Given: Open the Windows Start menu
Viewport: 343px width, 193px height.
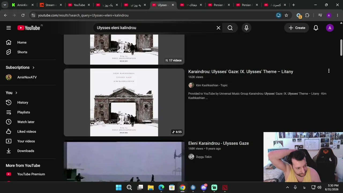Looking at the screenshot, I should pos(118,187).
